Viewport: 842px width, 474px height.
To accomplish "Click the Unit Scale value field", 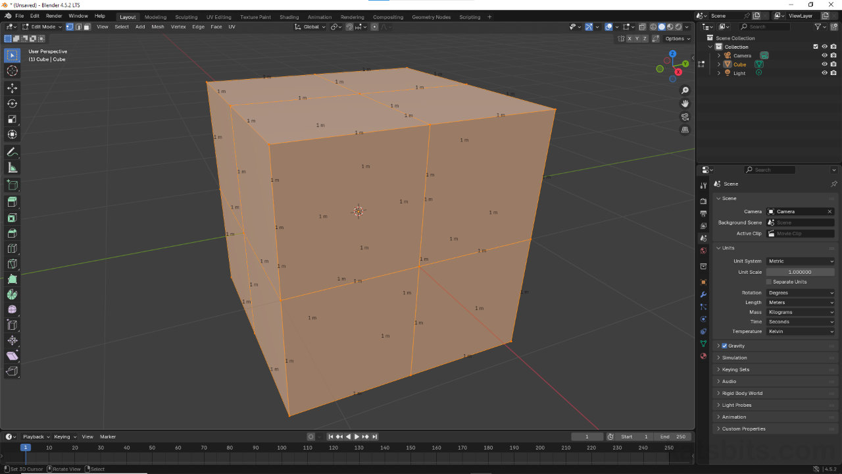I will [800, 272].
